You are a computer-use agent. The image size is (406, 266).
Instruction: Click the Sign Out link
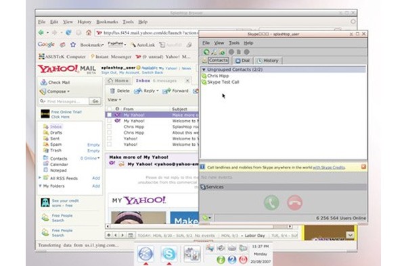coord(109,73)
